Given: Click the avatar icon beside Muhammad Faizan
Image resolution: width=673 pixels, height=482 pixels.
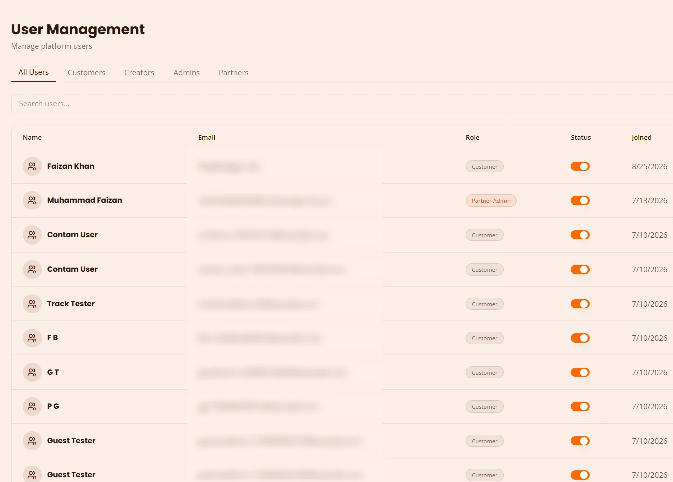Looking at the screenshot, I should (x=32, y=200).
